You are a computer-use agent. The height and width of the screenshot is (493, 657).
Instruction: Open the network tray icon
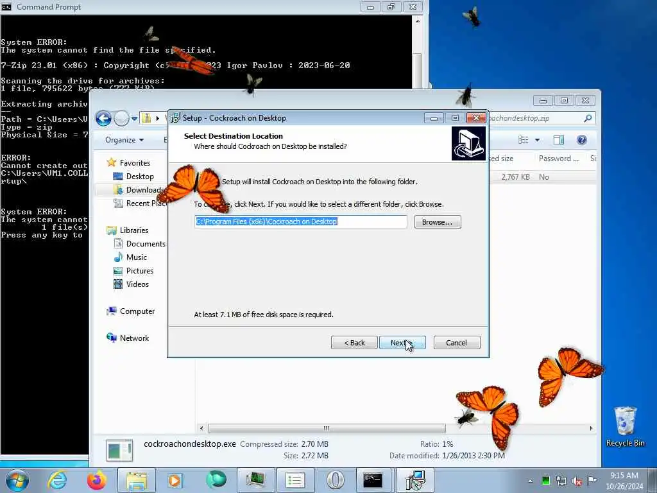pos(561,481)
